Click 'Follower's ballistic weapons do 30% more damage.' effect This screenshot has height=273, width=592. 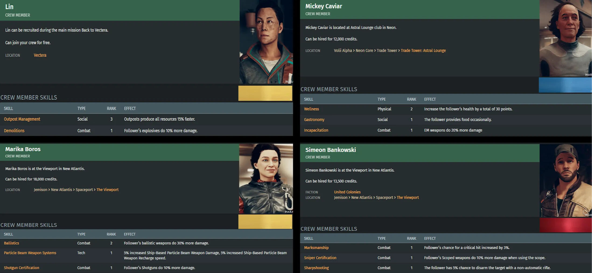(x=166, y=243)
